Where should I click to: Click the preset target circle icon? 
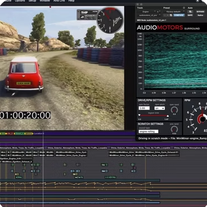(x=184, y=8)
